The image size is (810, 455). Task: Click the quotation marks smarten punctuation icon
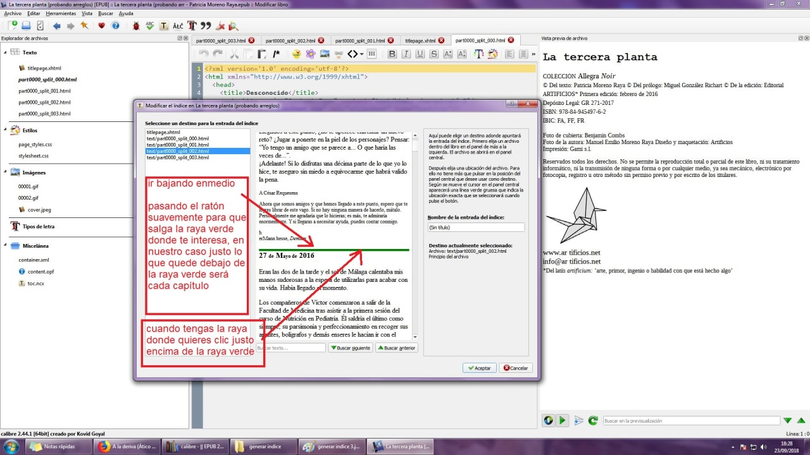click(x=205, y=26)
